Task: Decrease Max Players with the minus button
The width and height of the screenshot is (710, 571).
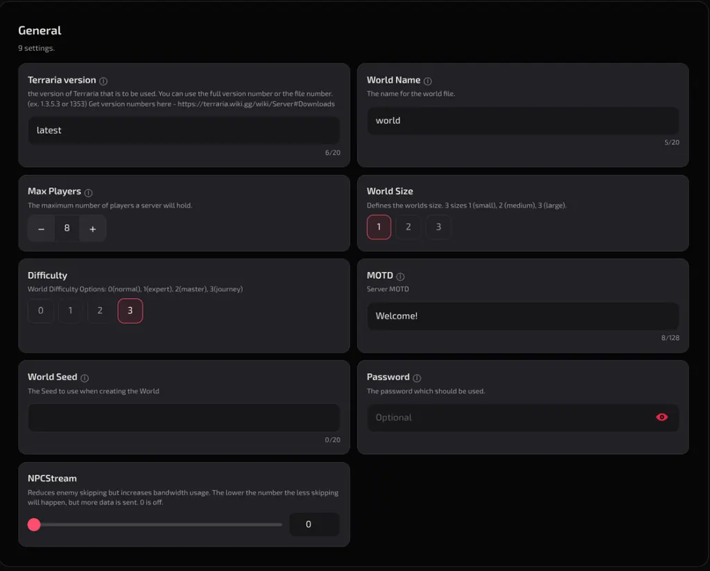Action: click(41, 228)
